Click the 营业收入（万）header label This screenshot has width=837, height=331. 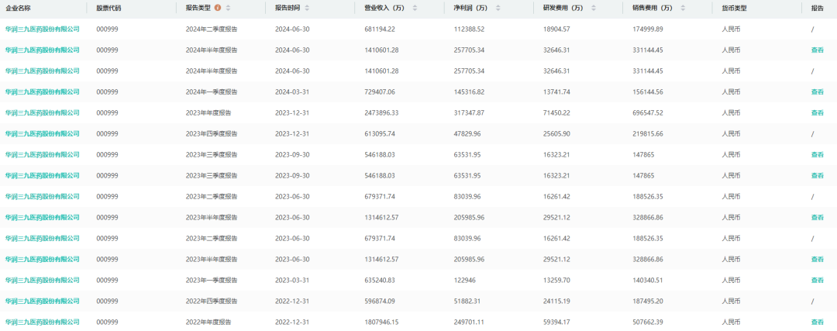click(384, 8)
